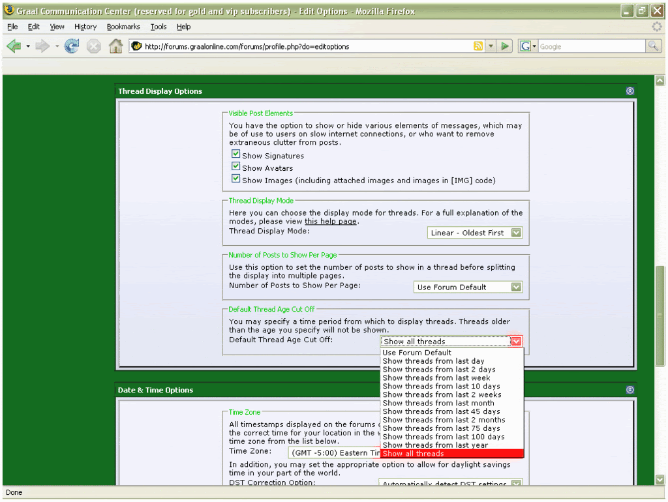Select 'Show threads from last month'

pos(451,403)
